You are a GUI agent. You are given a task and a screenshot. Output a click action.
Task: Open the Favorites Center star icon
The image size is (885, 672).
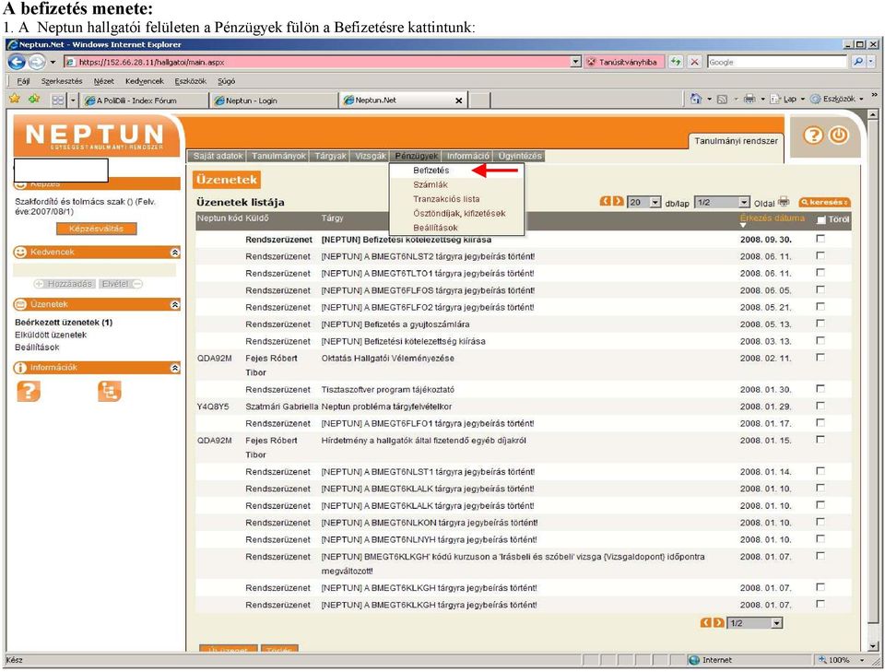[15, 100]
